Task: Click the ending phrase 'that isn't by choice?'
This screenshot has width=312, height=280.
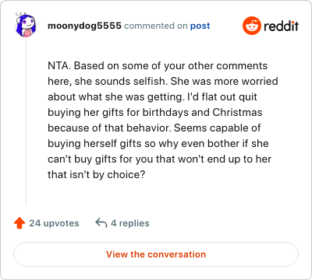Action: coord(96,175)
